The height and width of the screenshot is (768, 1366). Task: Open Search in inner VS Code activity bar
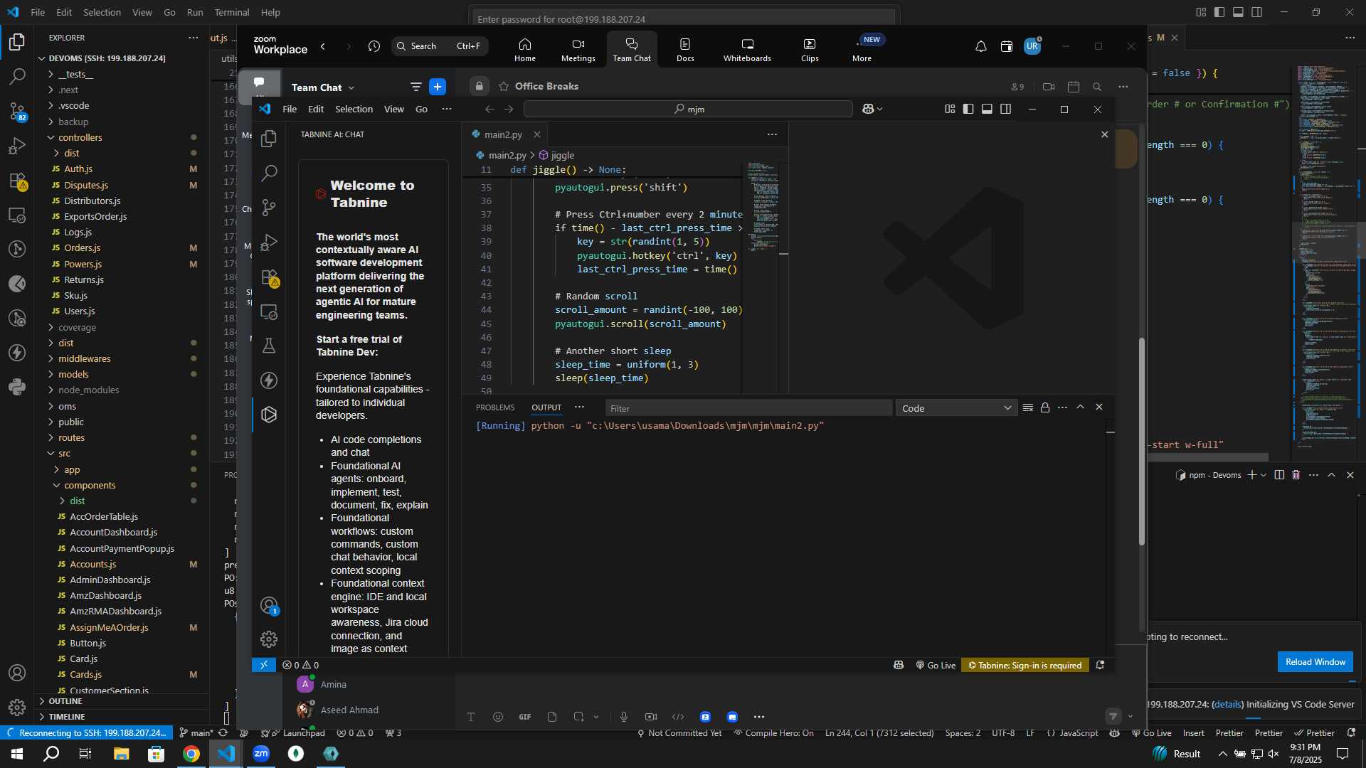pos(269,173)
